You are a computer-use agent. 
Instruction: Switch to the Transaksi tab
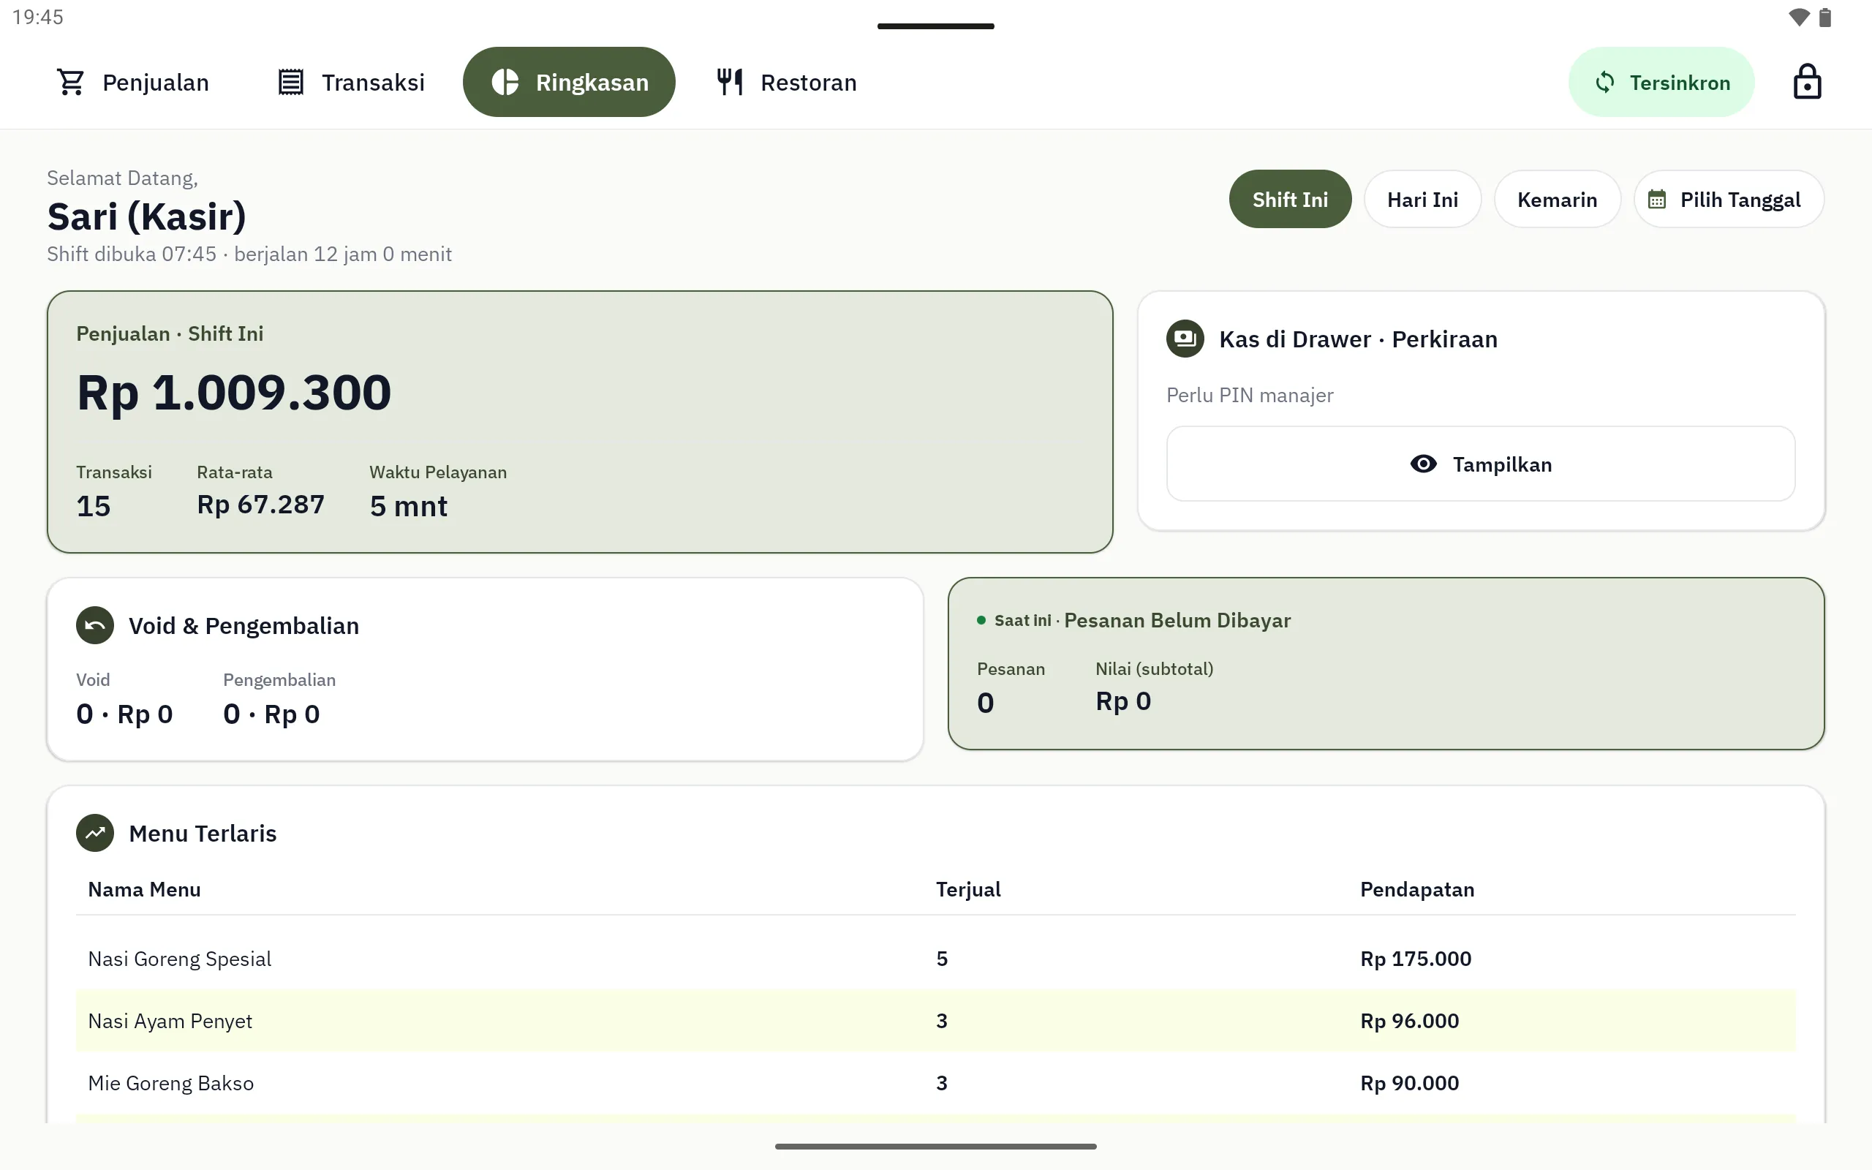click(351, 82)
